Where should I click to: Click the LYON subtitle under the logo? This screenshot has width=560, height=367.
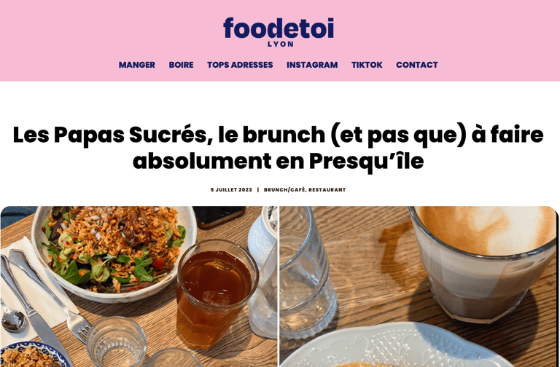pyautogui.click(x=281, y=44)
